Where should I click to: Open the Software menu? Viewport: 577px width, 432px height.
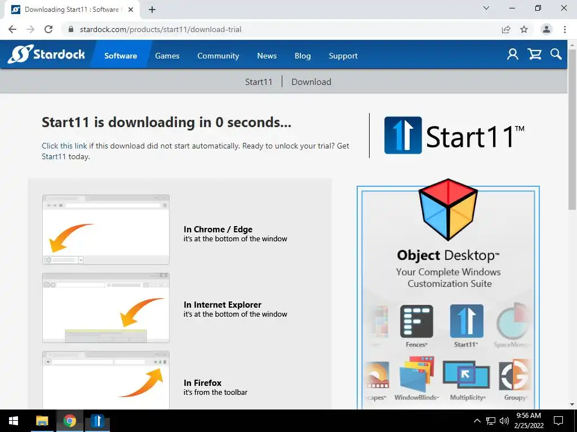121,56
